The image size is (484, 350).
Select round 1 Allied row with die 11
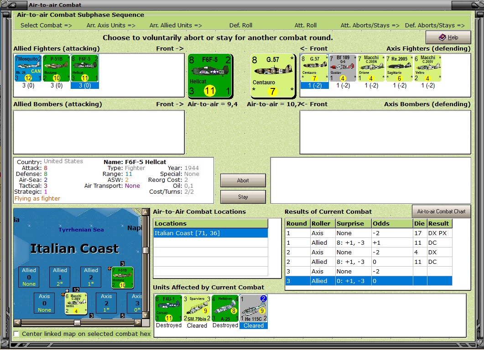point(369,243)
